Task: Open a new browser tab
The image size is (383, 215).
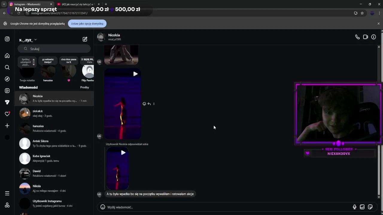Action: point(106,4)
